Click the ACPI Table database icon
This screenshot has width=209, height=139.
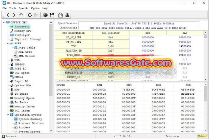pyautogui.click(x=16, y=47)
